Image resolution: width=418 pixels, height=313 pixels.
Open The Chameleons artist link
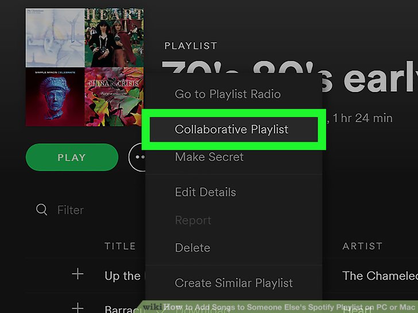tap(380, 276)
